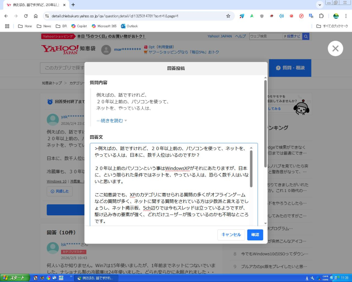Screen dimensions: 352x282
Task: Expand hidden quick launch icons chevron
Action: pyautogui.click(x=71, y=276)
